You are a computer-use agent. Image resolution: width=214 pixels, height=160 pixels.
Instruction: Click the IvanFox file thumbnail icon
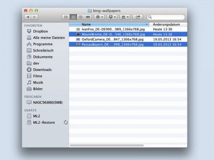coord(78,29)
